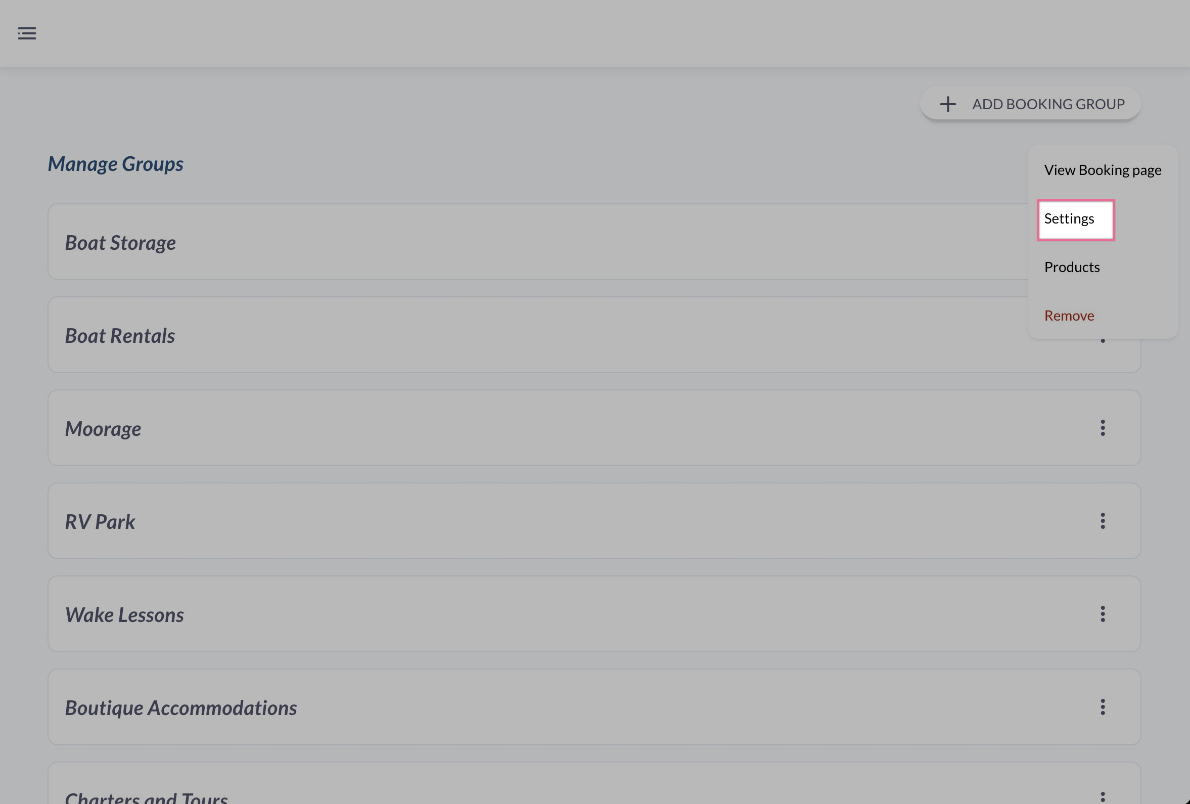
Task: Click Remove in the context menu
Action: 1069,316
